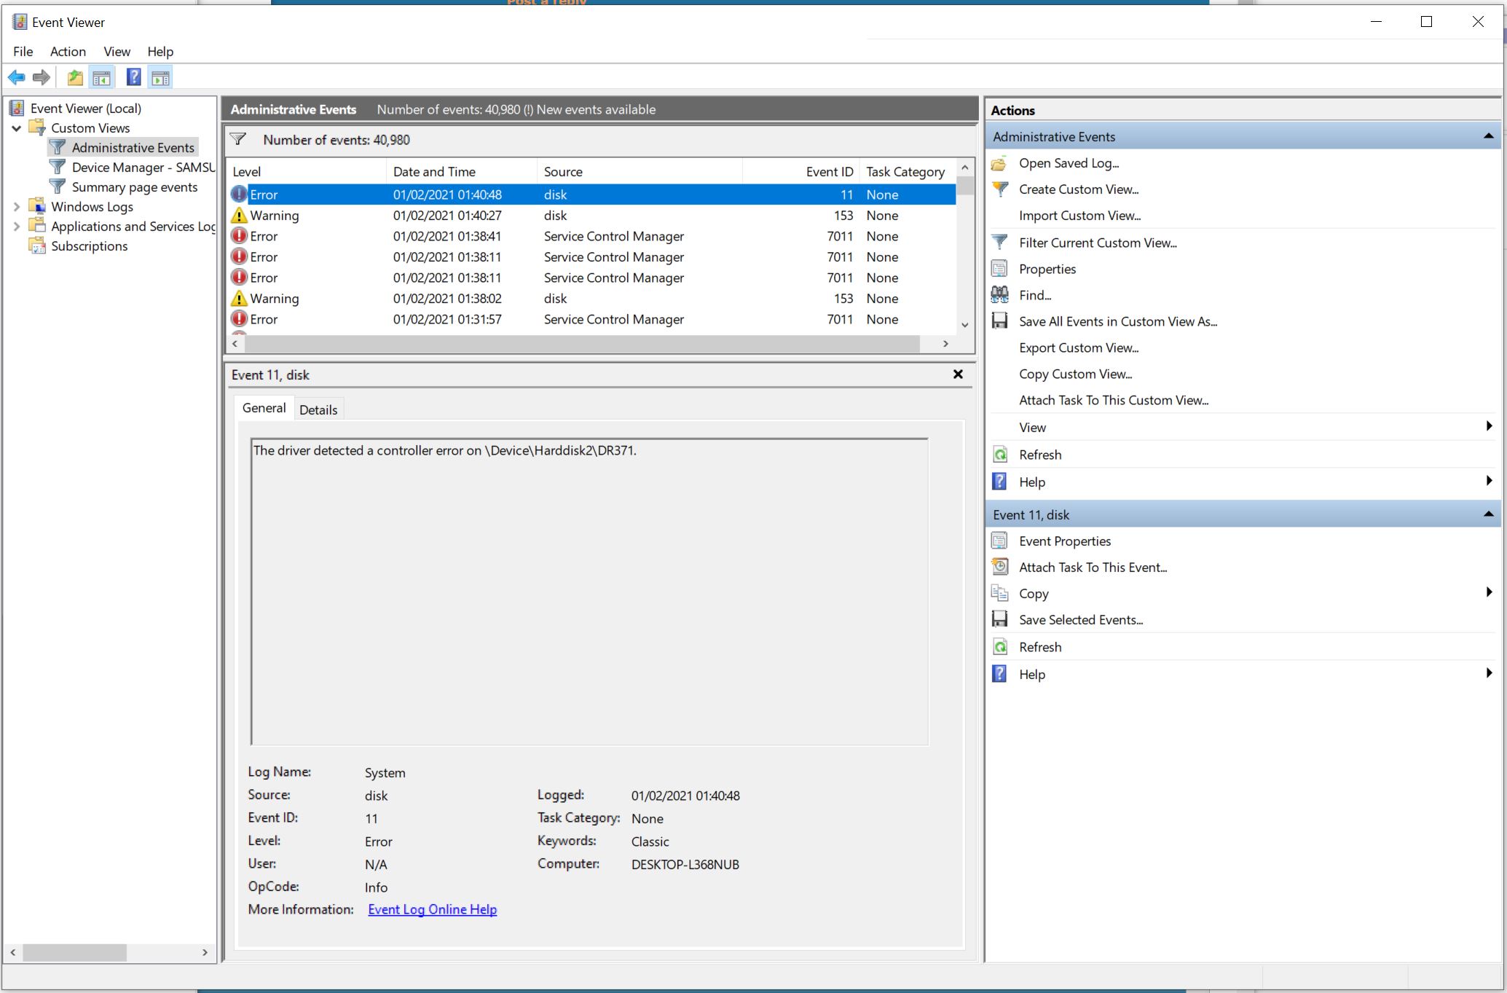Collapse the Custom Views tree node

point(16,128)
